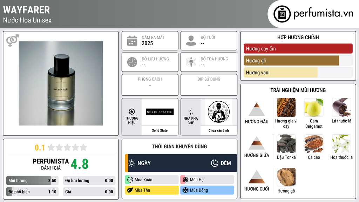Click the Hương vani accord bar
This screenshot has width=359, height=202.
click(x=298, y=73)
